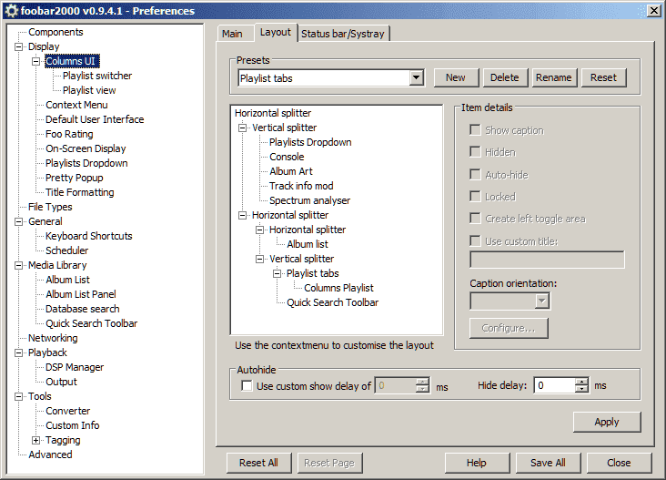
Task: Switch to the Main tab
Action: (232, 34)
